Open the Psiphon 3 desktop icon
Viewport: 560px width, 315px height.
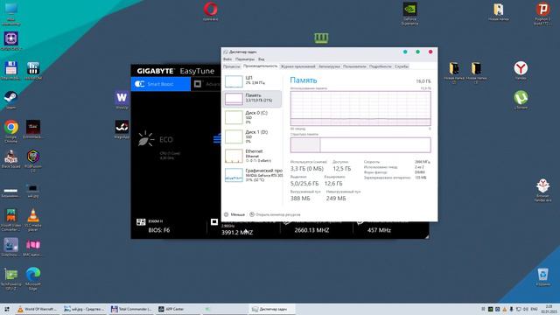[x=542, y=14]
